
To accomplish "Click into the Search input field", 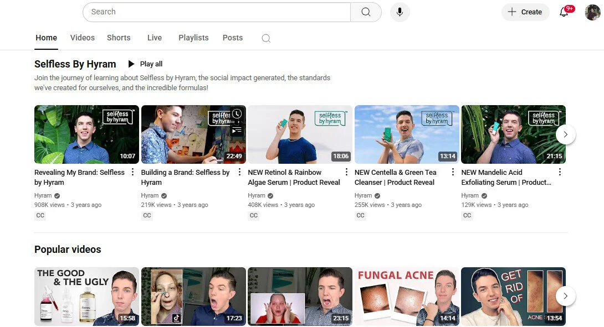I will click(216, 12).
